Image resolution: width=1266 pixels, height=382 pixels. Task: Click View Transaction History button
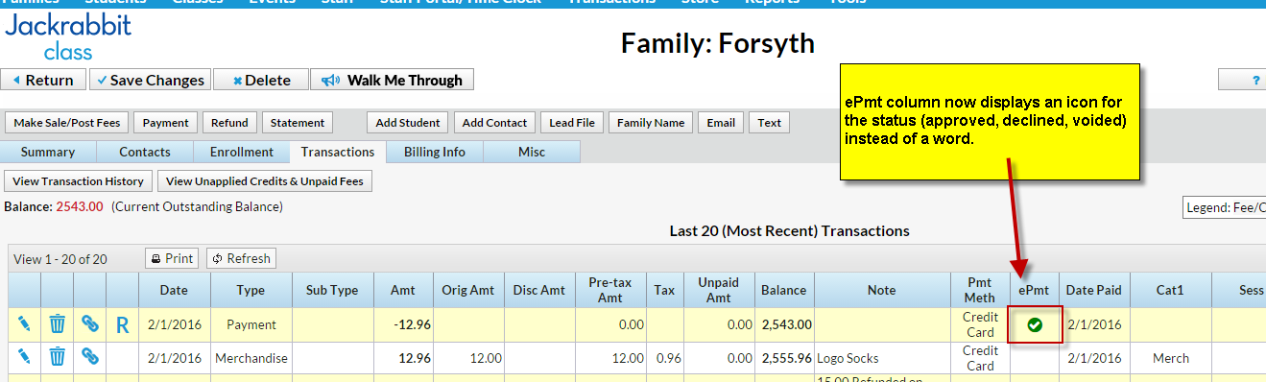point(79,180)
